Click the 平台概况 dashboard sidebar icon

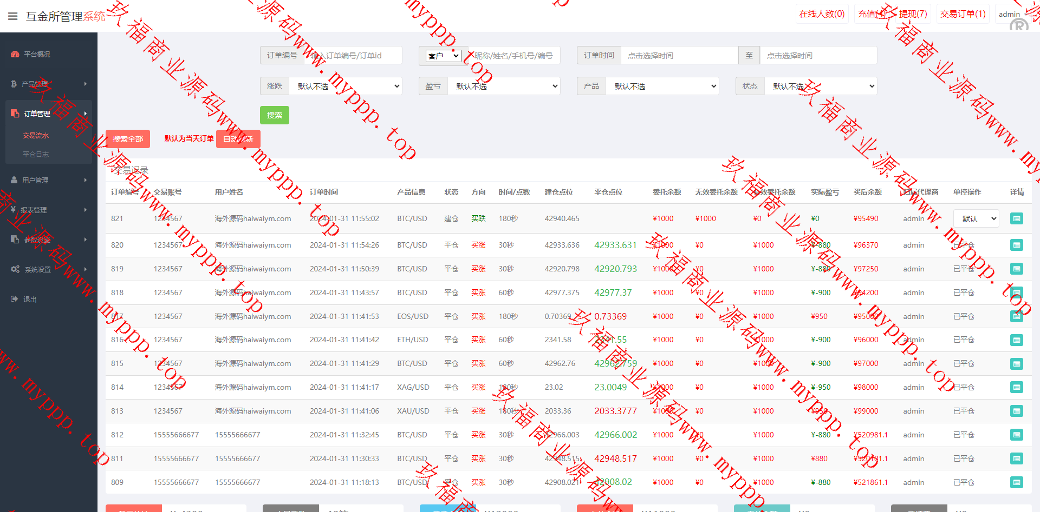[15, 54]
